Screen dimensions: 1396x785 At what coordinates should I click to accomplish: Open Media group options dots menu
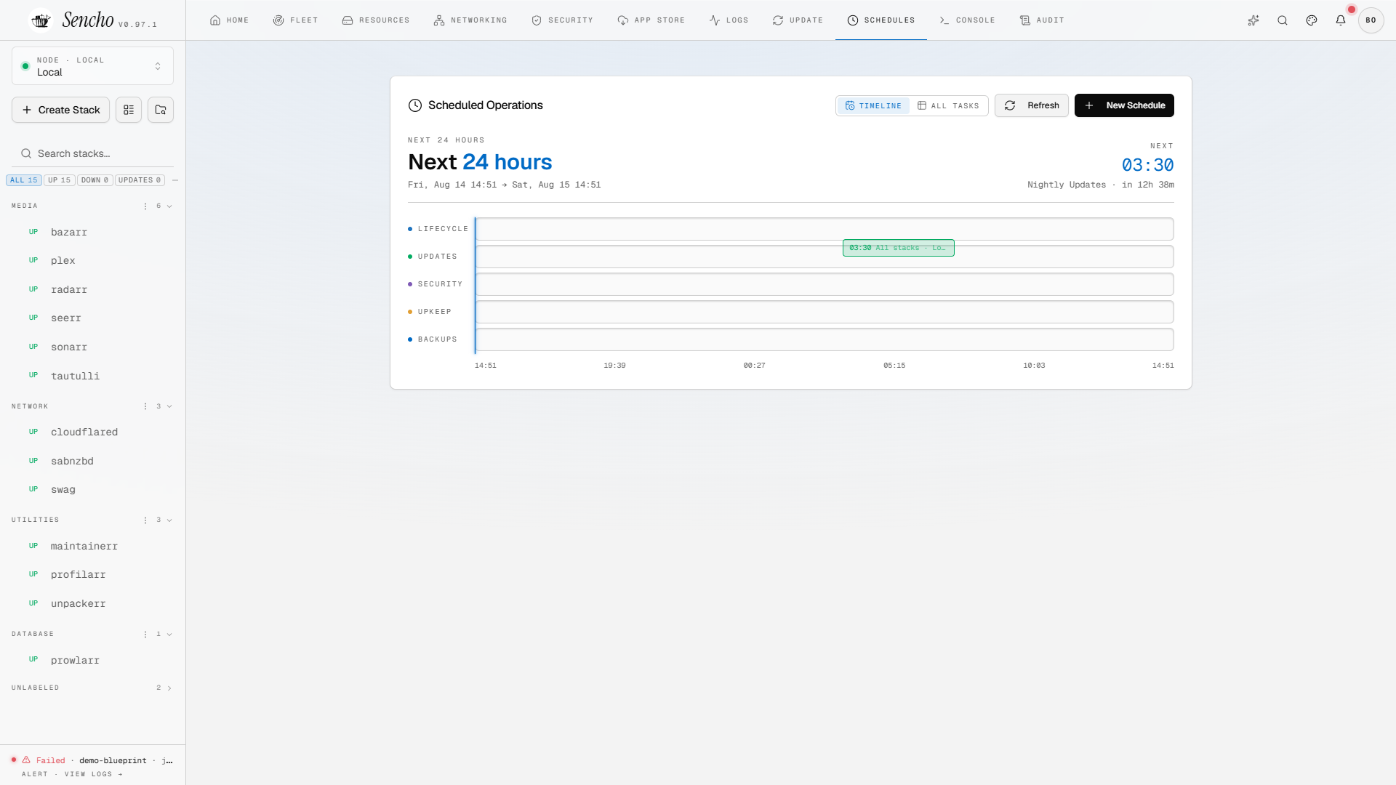coord(145,206)
